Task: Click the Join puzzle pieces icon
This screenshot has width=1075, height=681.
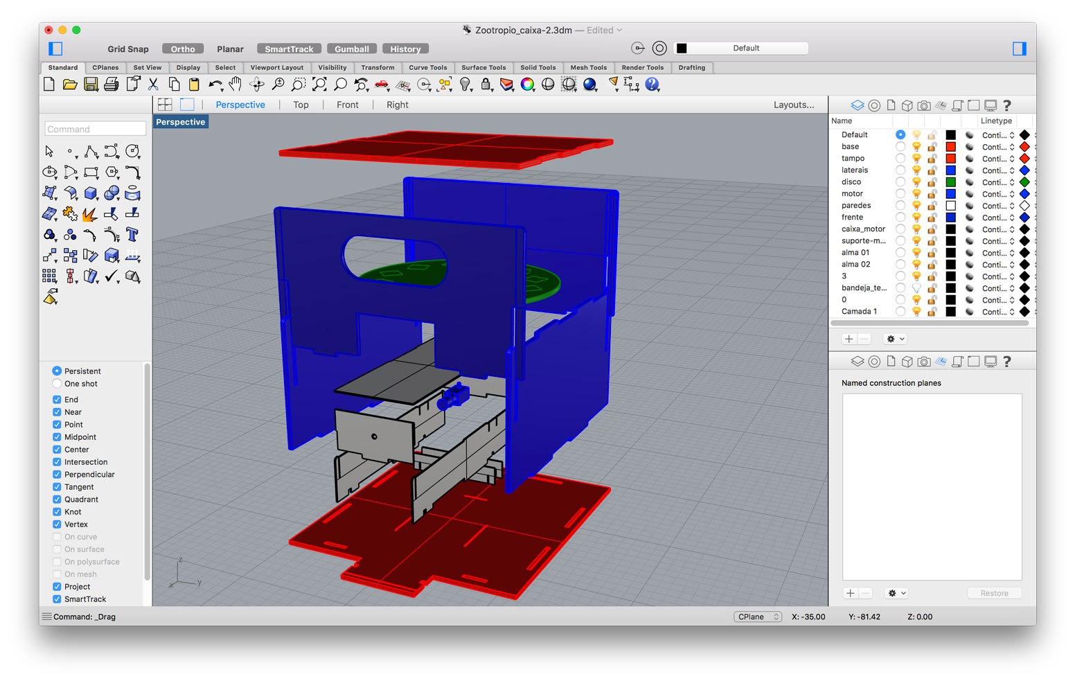Action: coord(70,214)
